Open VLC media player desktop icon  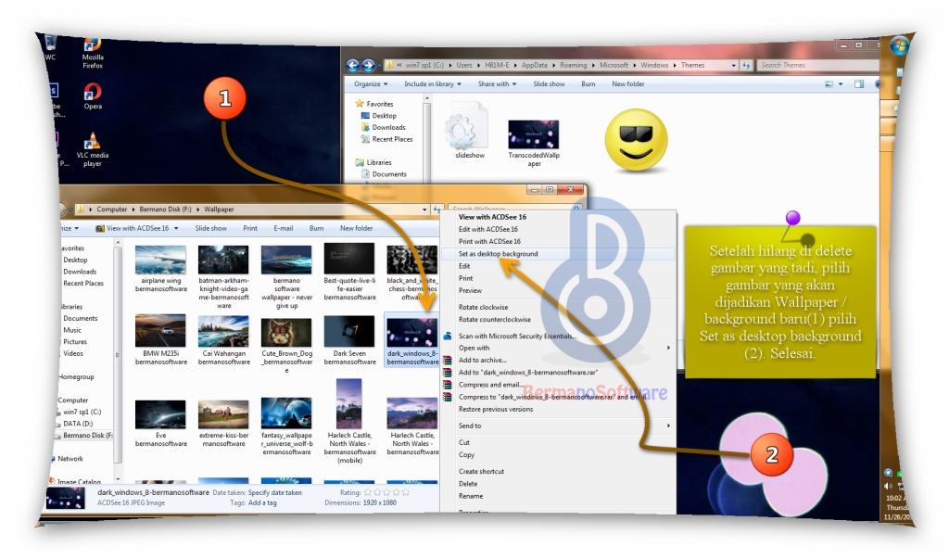click(93, 149)
